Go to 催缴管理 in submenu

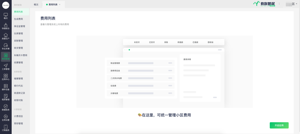(x=18, y=79)
